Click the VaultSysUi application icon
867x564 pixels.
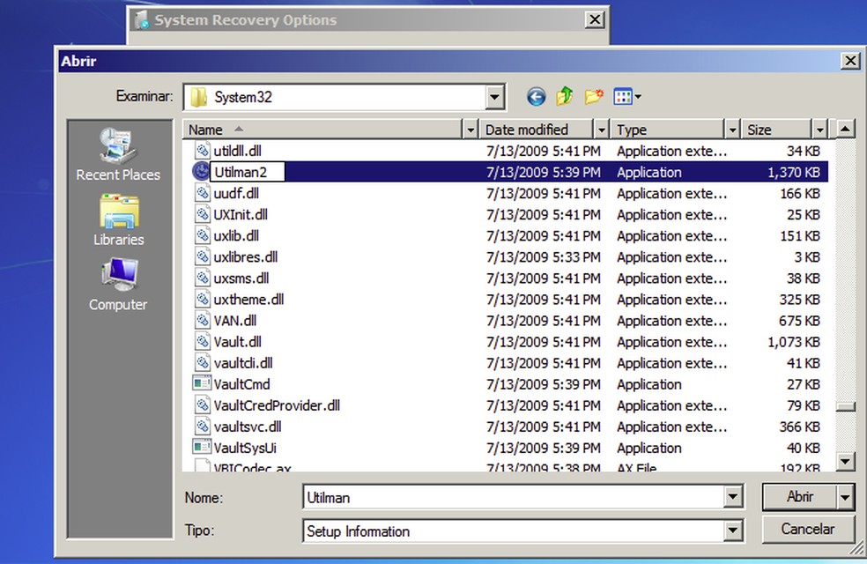pyautogui.click(x=202, y=448)
